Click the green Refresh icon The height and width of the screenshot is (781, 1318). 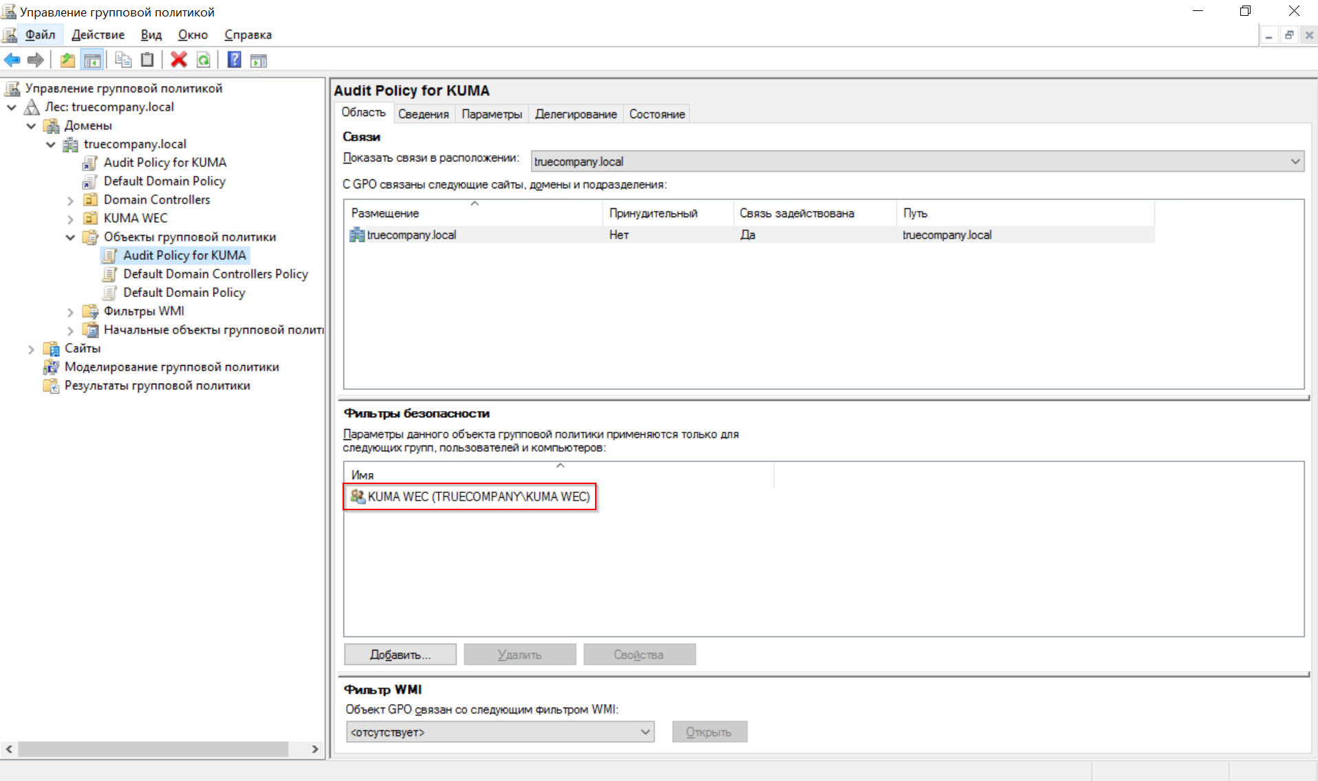[x=204, y=60]
